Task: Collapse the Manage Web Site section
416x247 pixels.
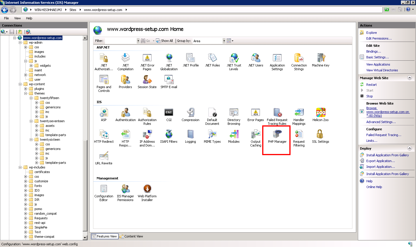Action: (x=409, y=78)
